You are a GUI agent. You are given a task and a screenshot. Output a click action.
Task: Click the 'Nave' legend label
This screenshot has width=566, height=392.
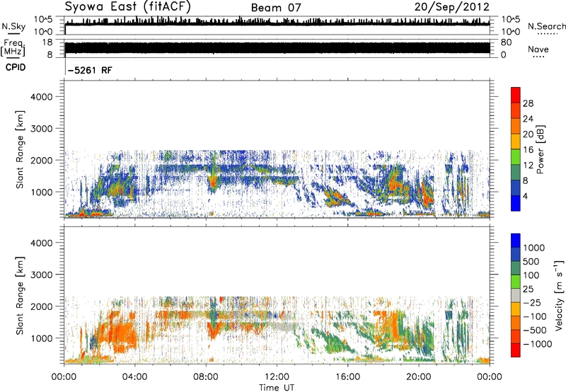click(538, 49)
